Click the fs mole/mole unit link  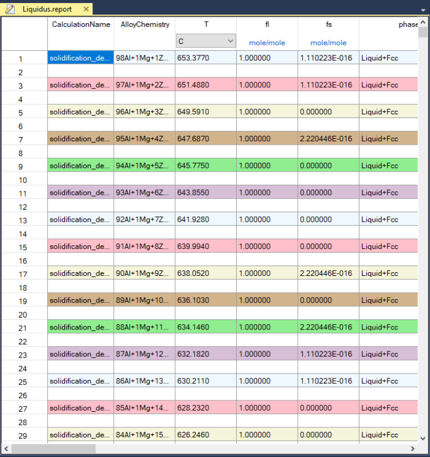point(328,43)
